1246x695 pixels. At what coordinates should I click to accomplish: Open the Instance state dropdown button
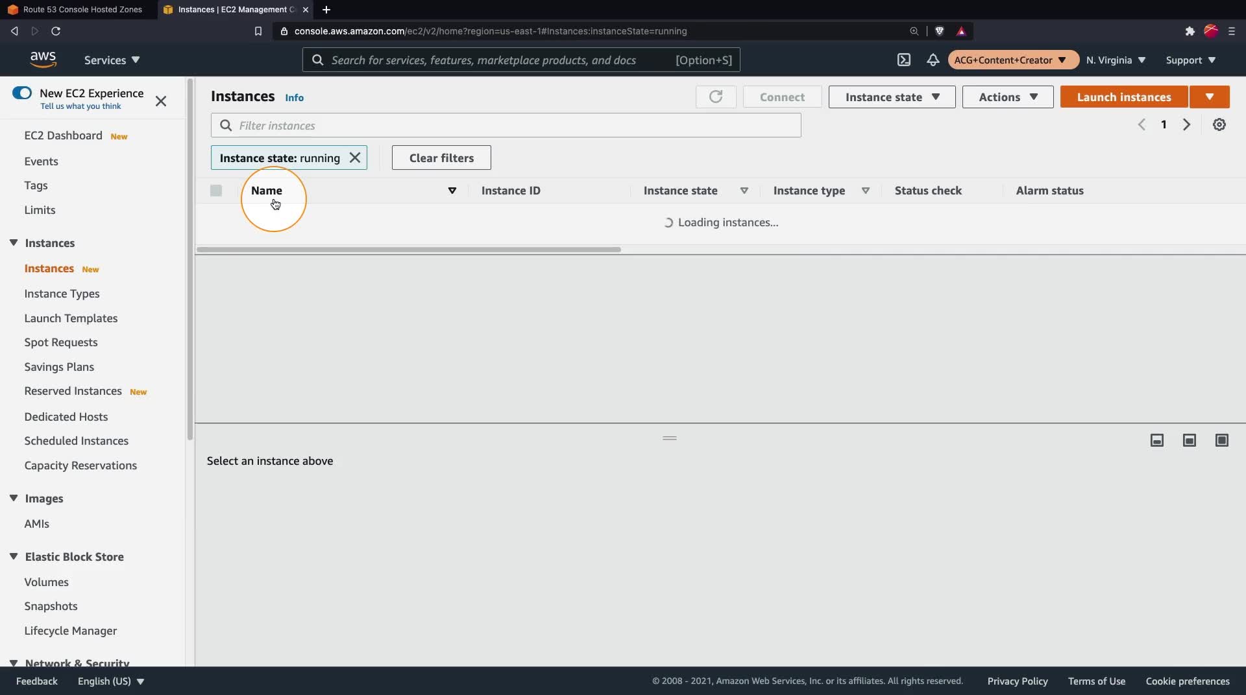892,97
